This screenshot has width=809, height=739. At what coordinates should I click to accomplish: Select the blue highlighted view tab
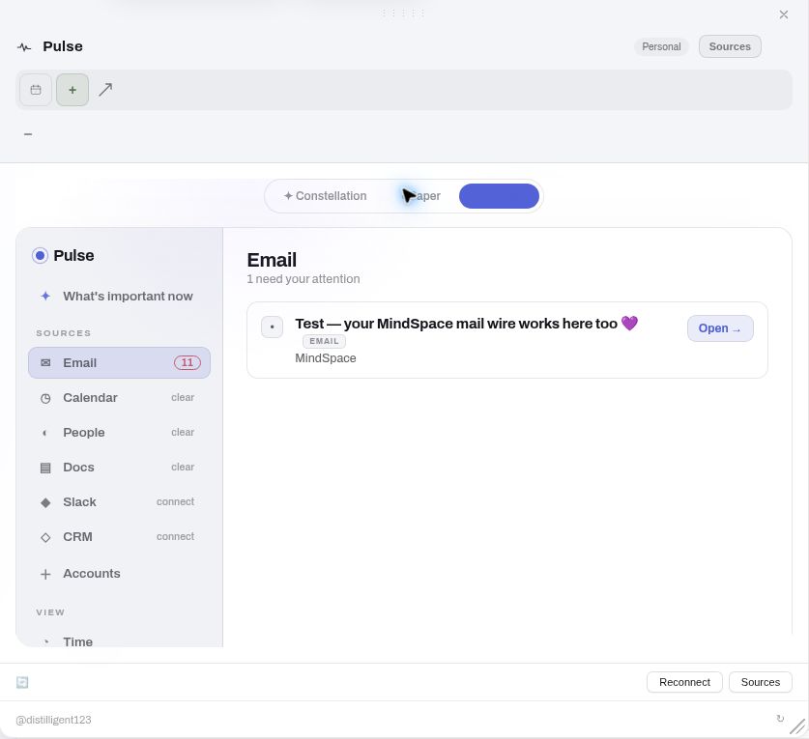tap(499, 196)
